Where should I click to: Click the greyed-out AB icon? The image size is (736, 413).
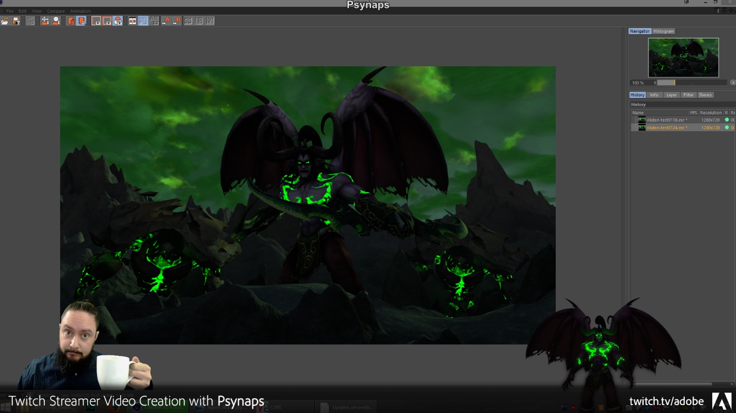coord(154,21)
